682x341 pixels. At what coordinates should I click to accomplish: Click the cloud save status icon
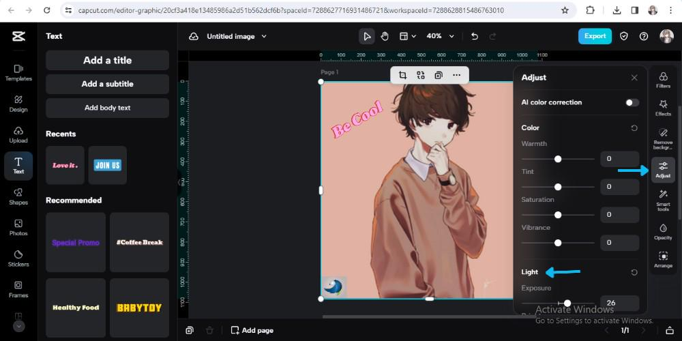click(194, 37)
